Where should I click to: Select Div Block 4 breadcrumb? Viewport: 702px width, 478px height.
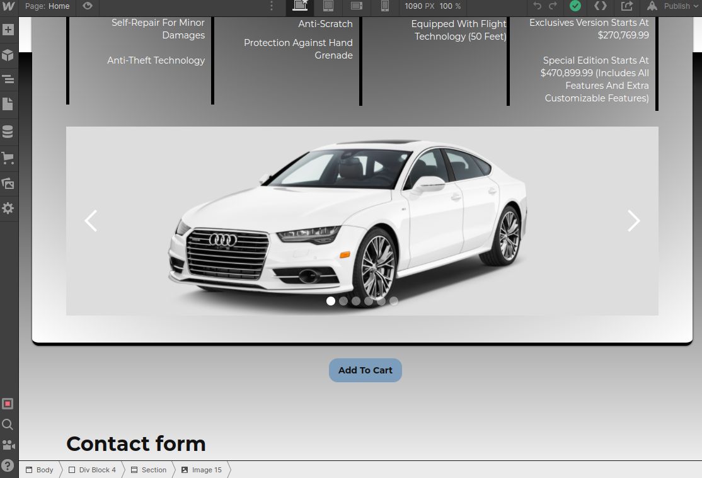tap(93, 470)
